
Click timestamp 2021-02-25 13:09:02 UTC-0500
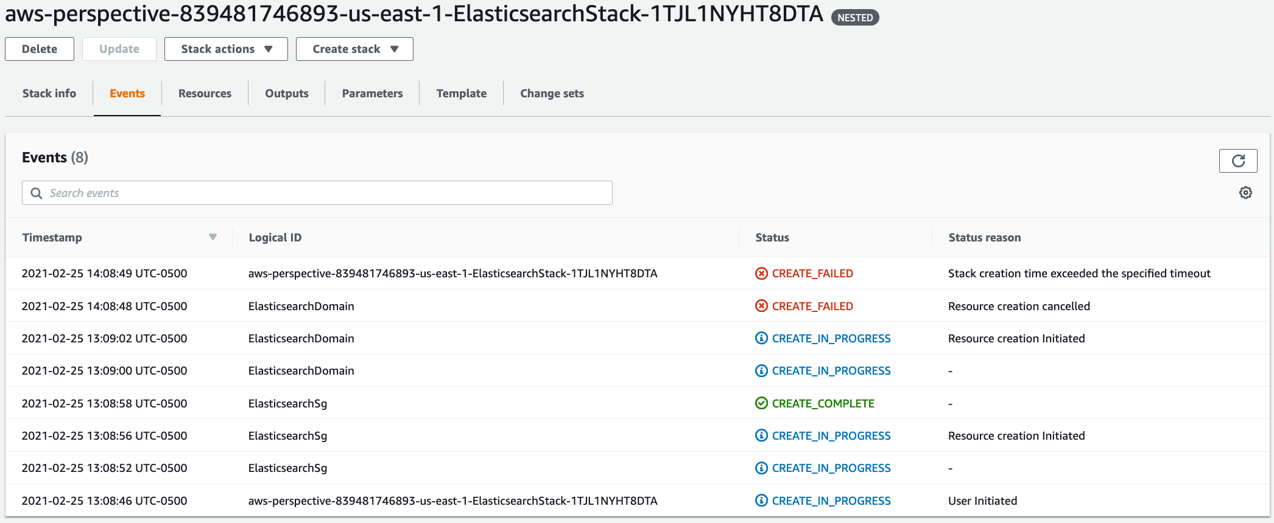(104, 338)
